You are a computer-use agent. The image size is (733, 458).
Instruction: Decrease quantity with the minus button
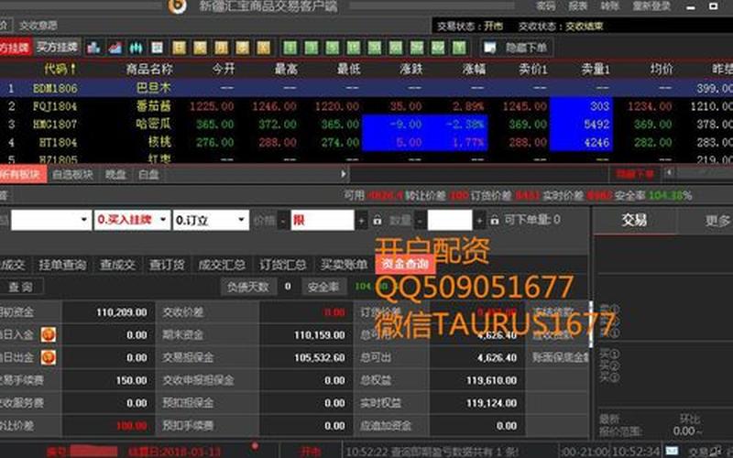tap(420, 220)
